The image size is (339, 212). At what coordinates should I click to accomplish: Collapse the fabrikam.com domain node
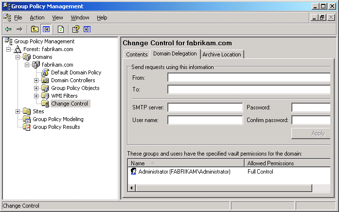point(27,65)
